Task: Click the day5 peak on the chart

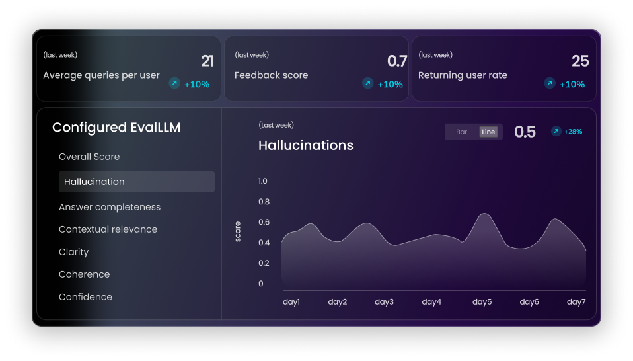Action: pyautogui.click(x=484, y=214)
